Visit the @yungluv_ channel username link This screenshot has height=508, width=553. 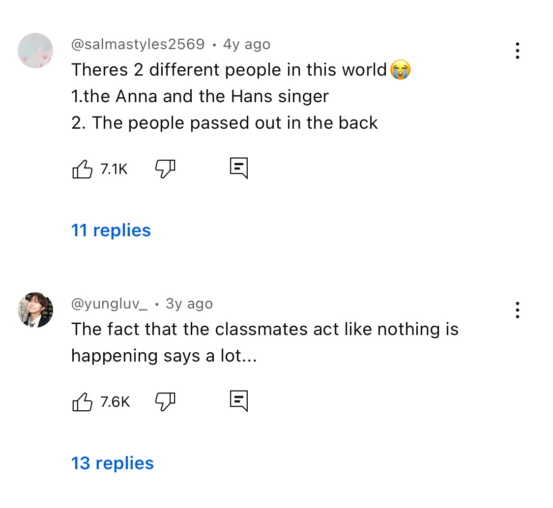(109, 304)
